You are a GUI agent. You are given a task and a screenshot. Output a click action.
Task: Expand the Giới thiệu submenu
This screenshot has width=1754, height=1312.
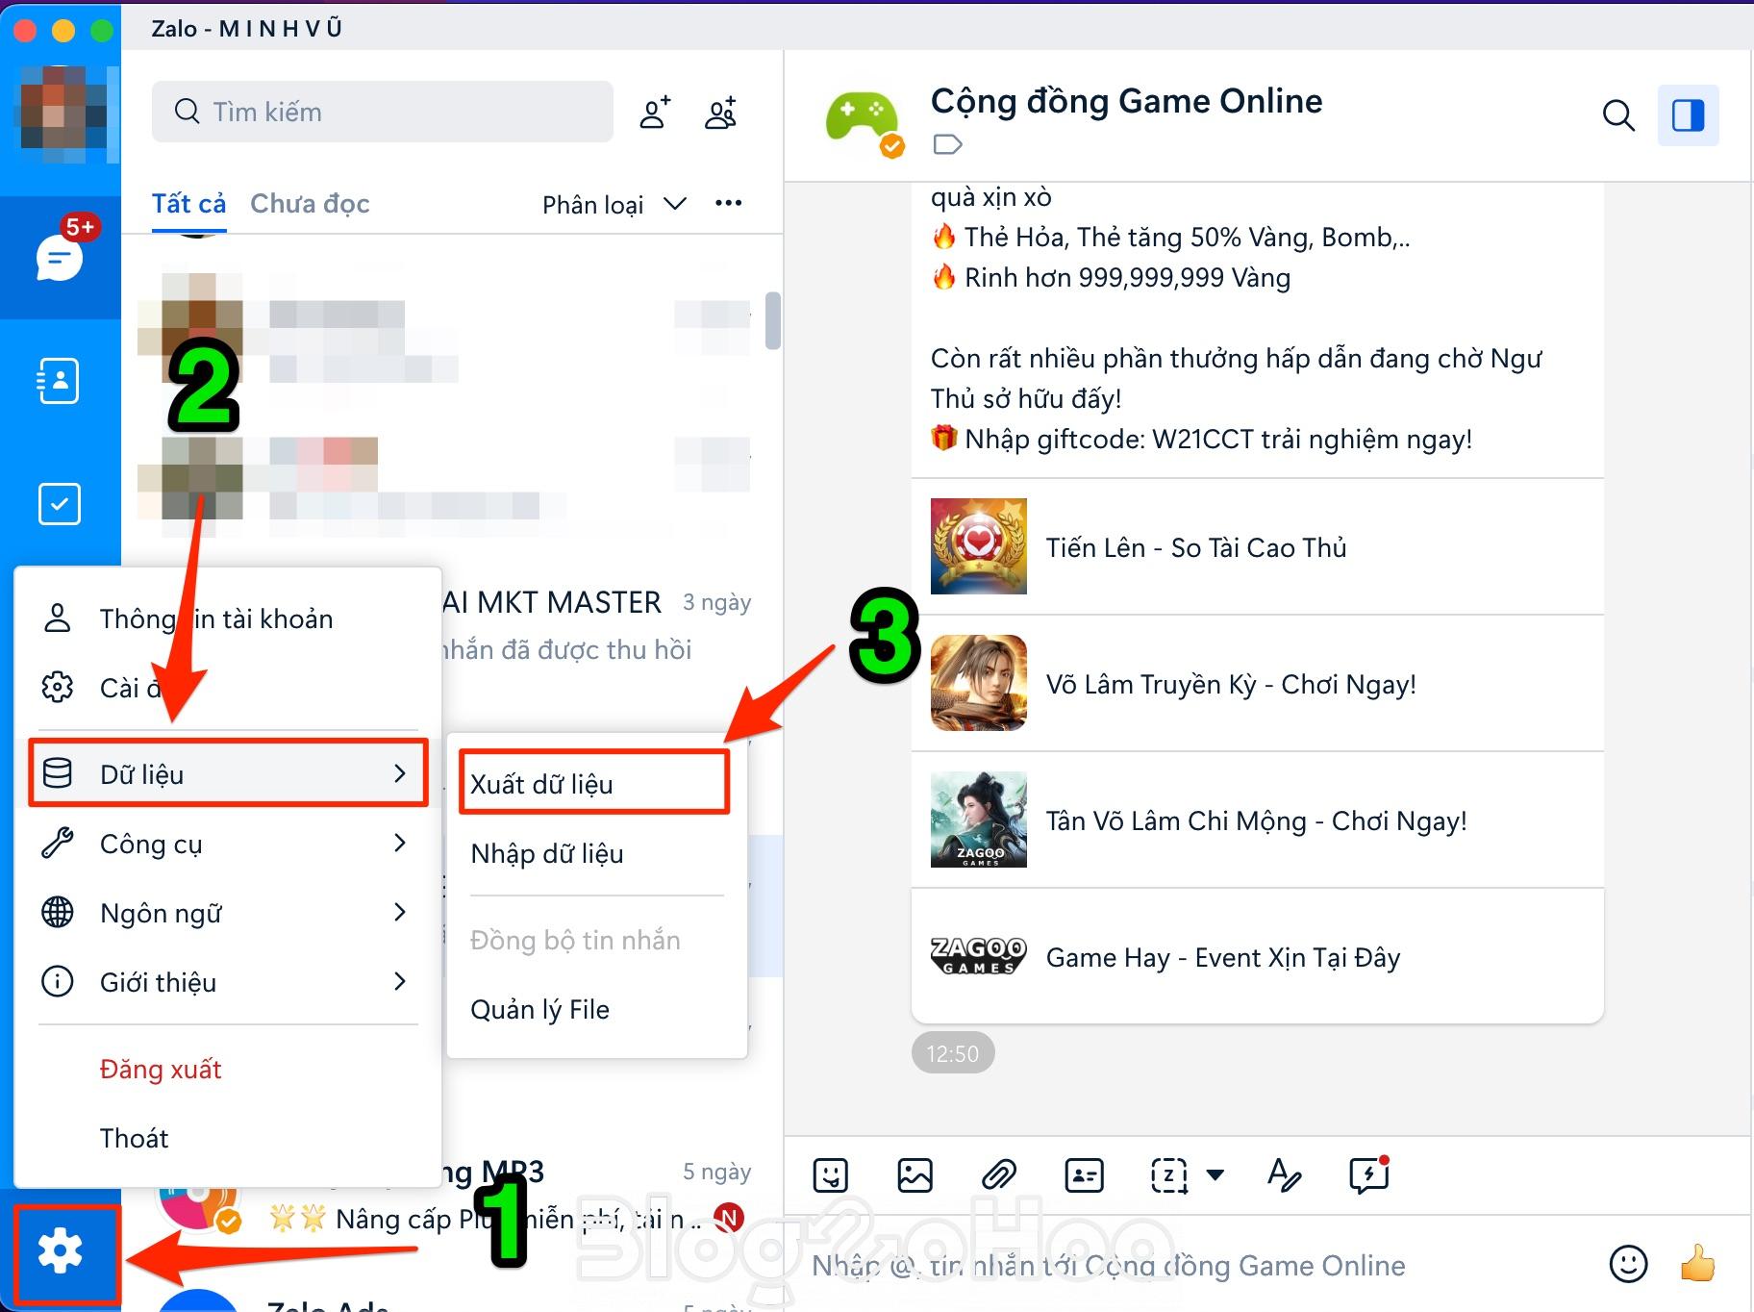[228, 982]
